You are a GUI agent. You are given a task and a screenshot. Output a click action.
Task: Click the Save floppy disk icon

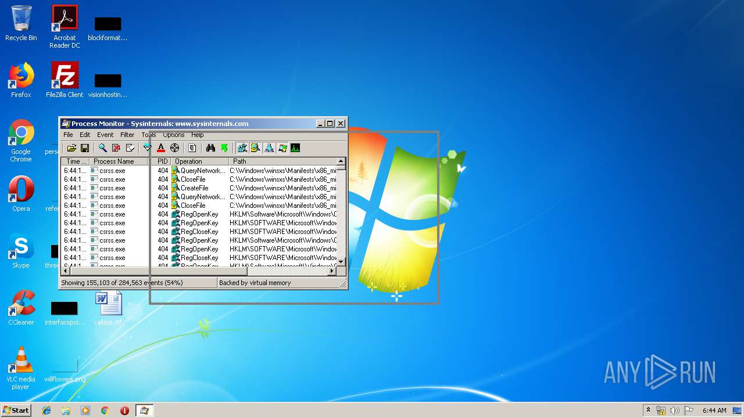point(85,148)
